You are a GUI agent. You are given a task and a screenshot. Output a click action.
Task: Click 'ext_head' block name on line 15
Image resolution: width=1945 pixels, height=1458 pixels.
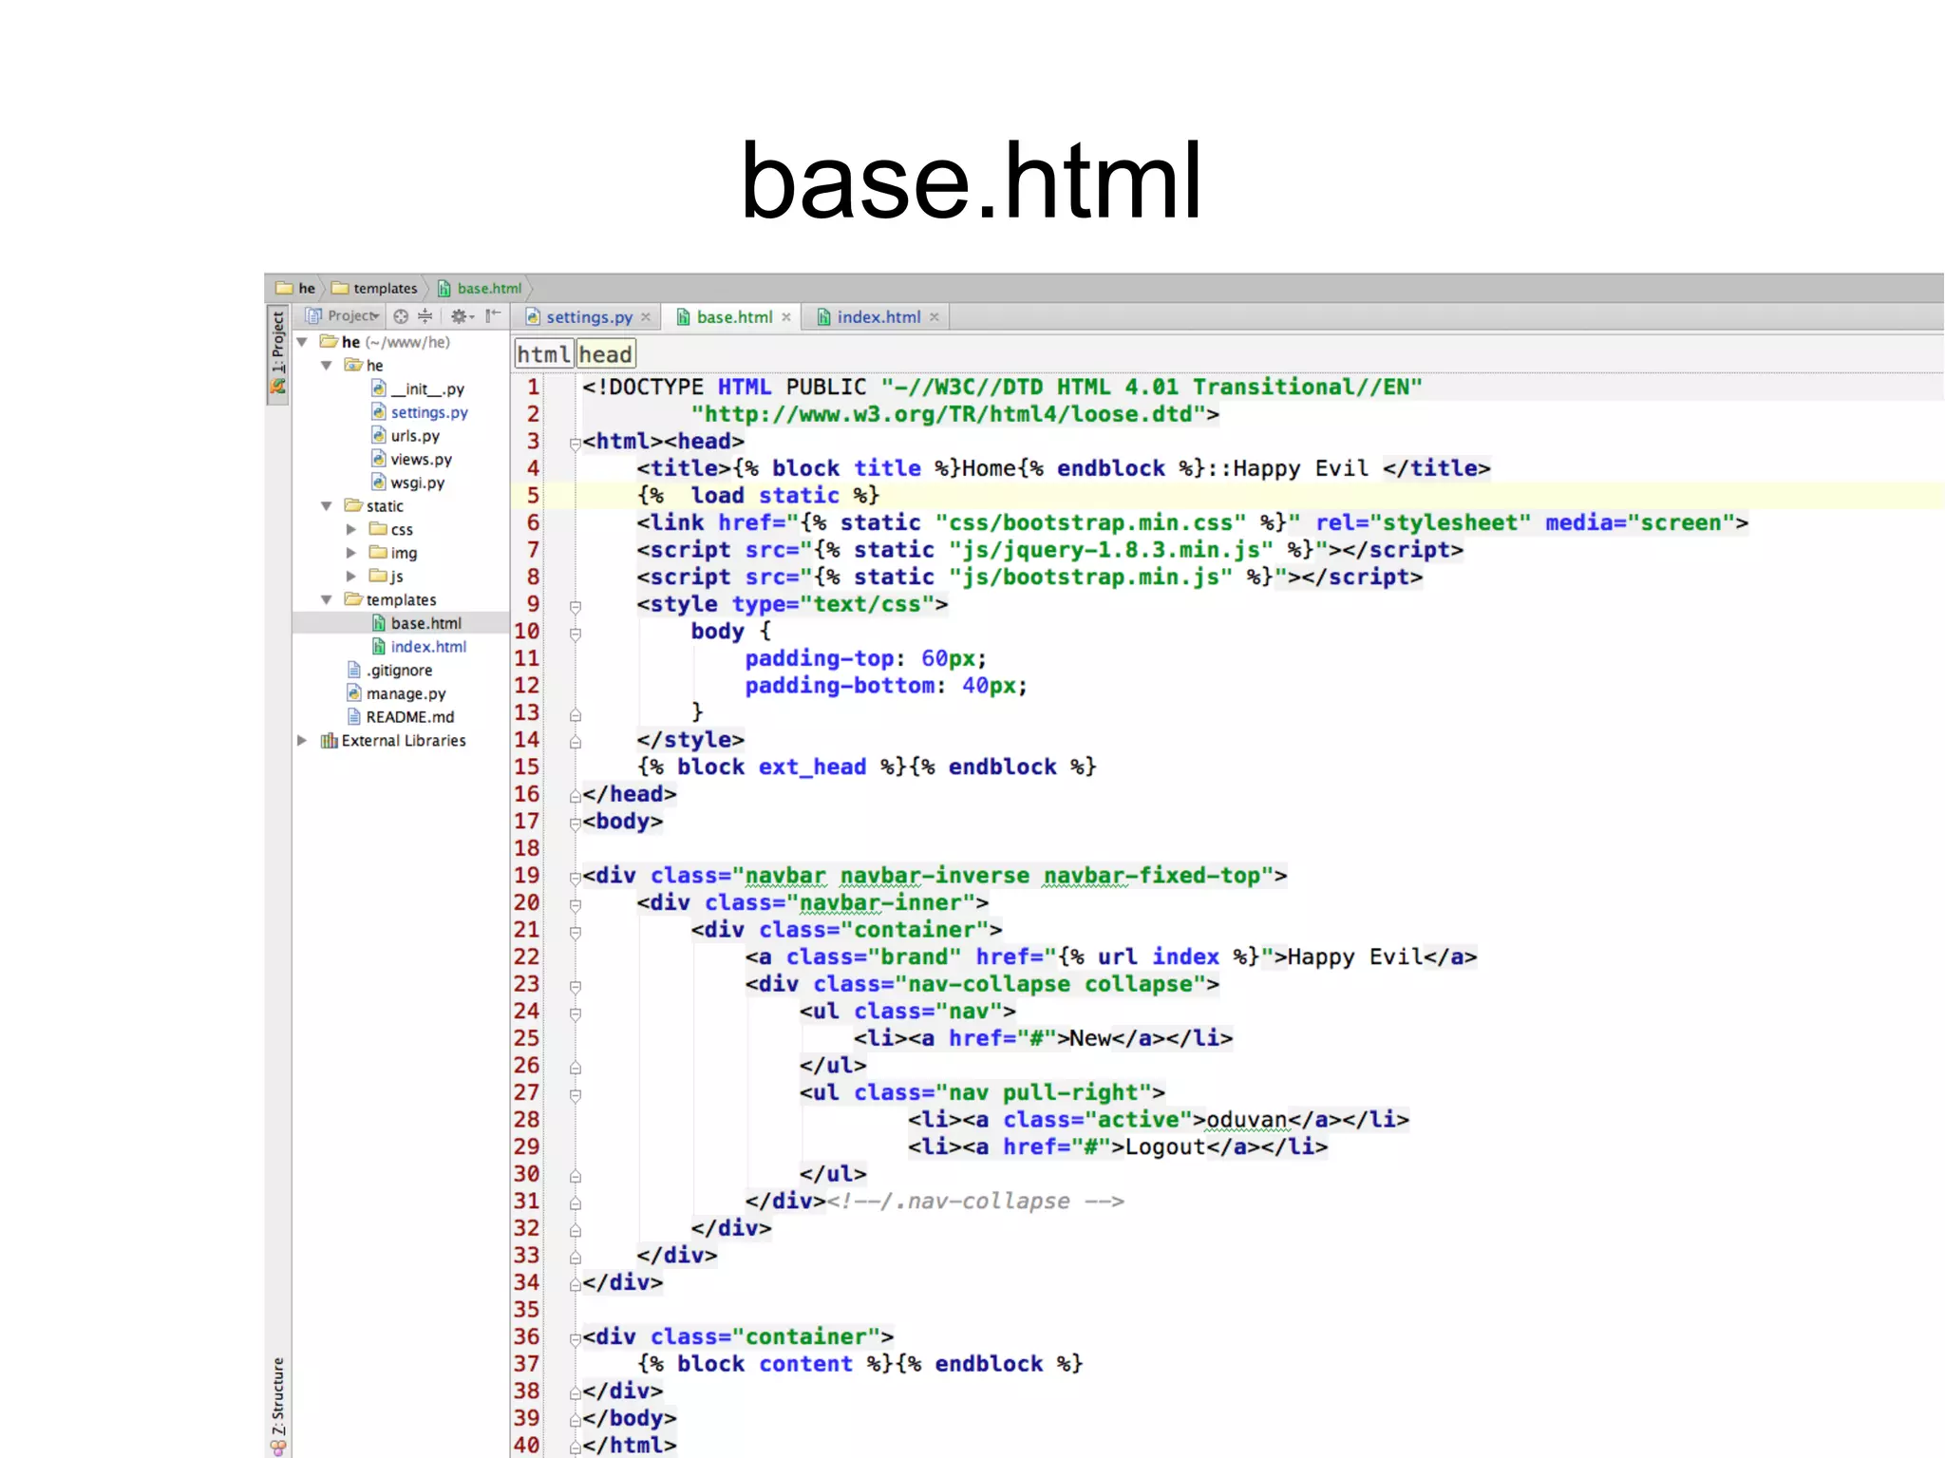(x=812, y=767)
